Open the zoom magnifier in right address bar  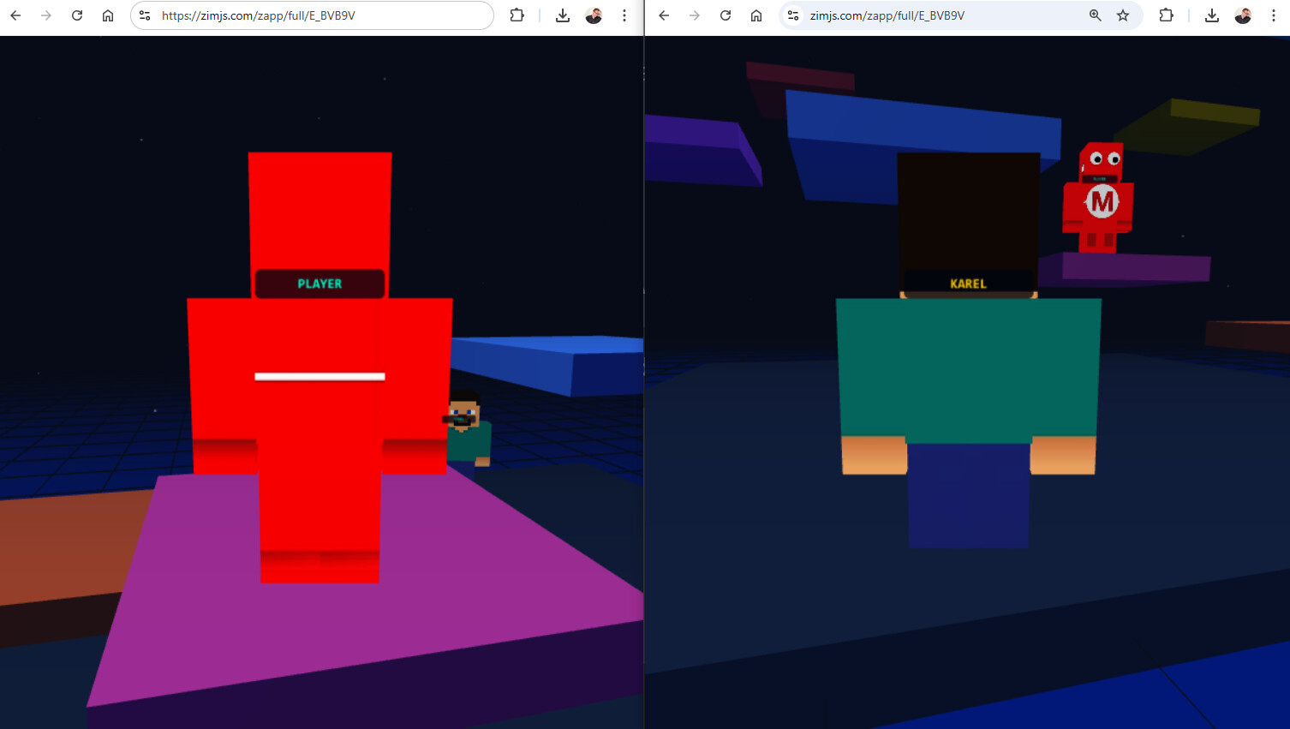point(1095,15)
